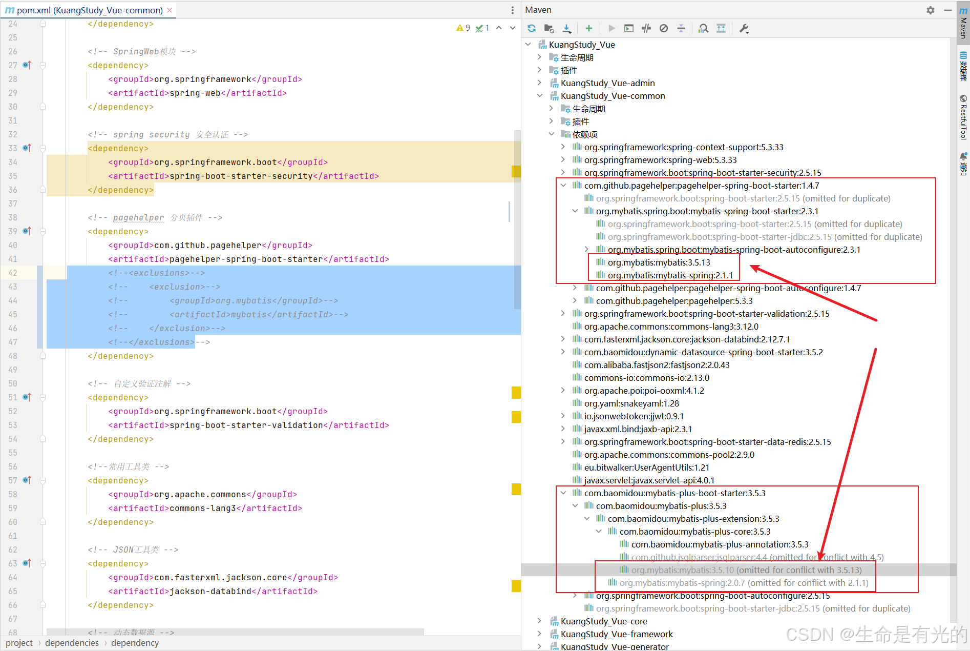Viewport: 970px width, 651px height.
Task: Click gutter marker icon on line 33
Action: pos(27,148)
